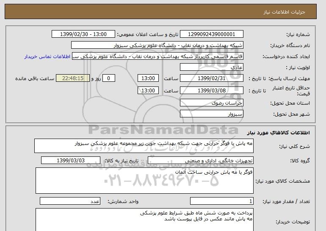Image resolution: width=326 pixels, height=231 pixels.
Task: Click the request creator field قاسم قاسمی
Action: tap(157, 56)
